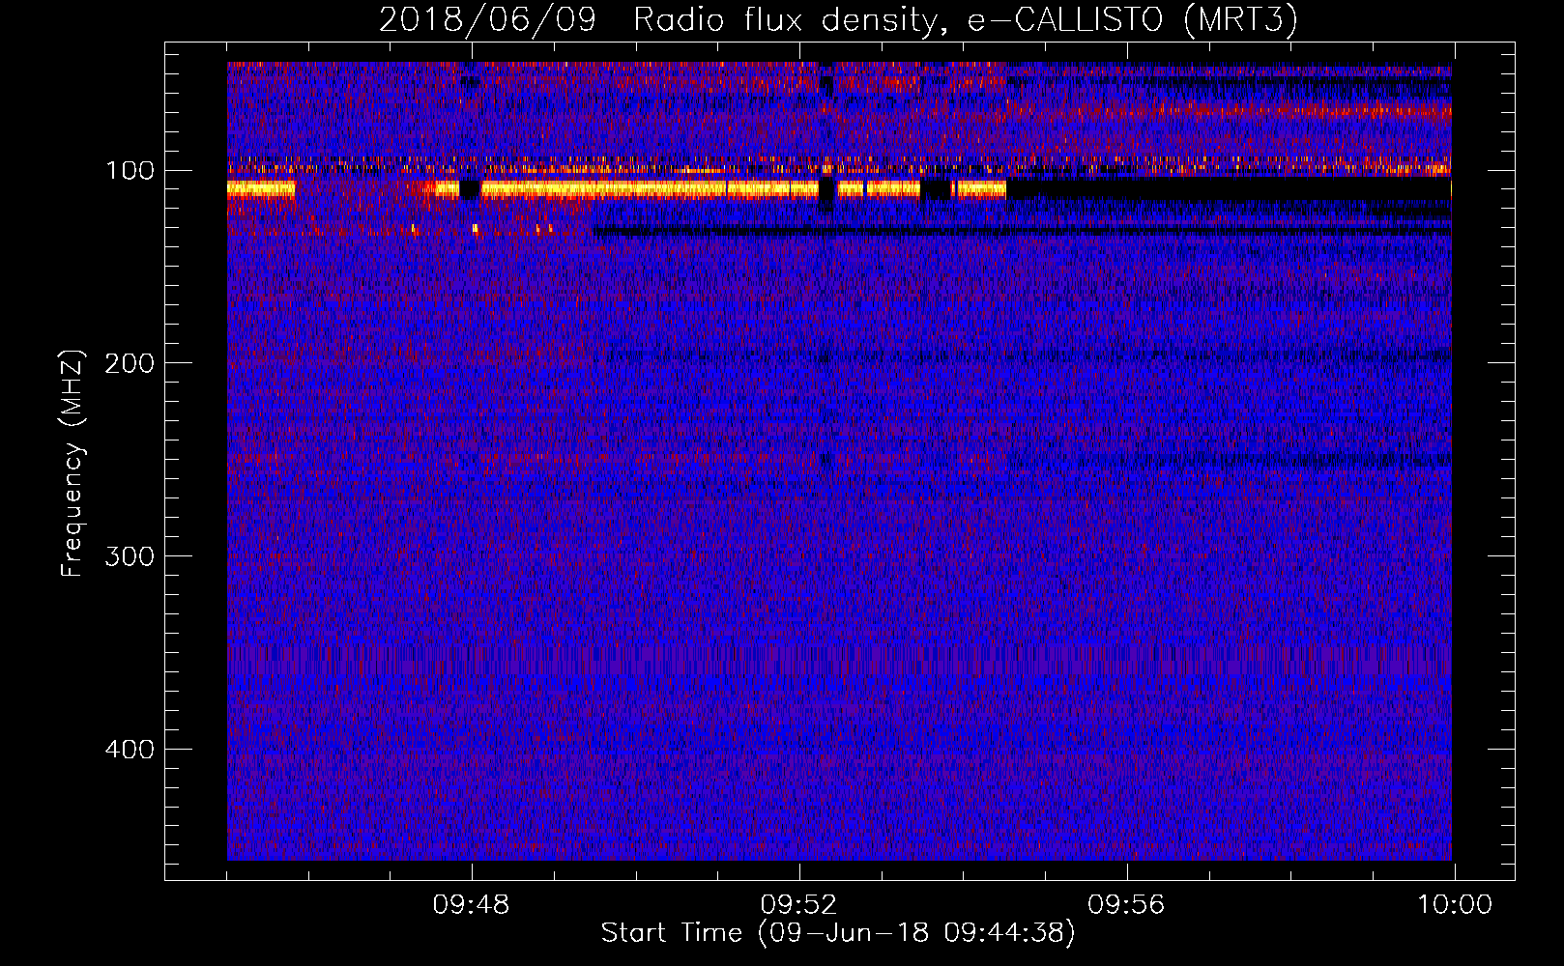The height and width of the screenshot is (966, 1564).
Task: Click the 09:52 time tick label
Action: tap(798, 905)
